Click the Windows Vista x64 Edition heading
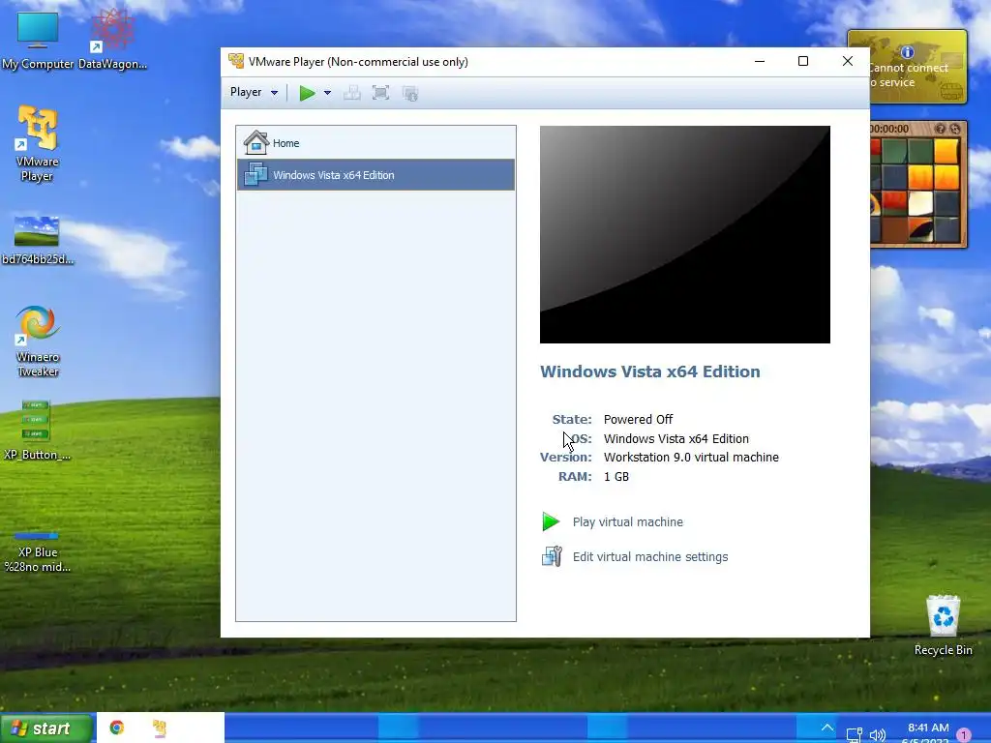Viewport: 991px width, 743px height. [x=649, y=371]
